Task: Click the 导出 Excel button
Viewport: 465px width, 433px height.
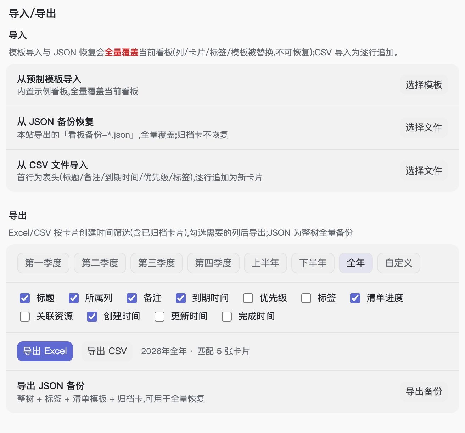Action: tap(45, 351)
